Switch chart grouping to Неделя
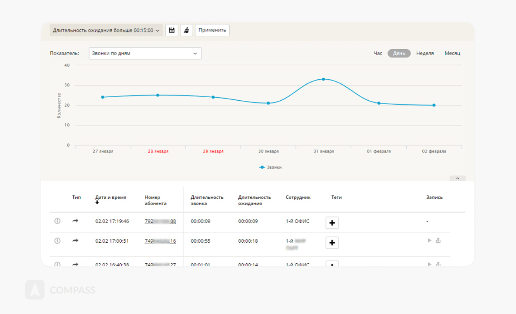The height and width of the screenshot is (314, 516). (x=425, y=53)
